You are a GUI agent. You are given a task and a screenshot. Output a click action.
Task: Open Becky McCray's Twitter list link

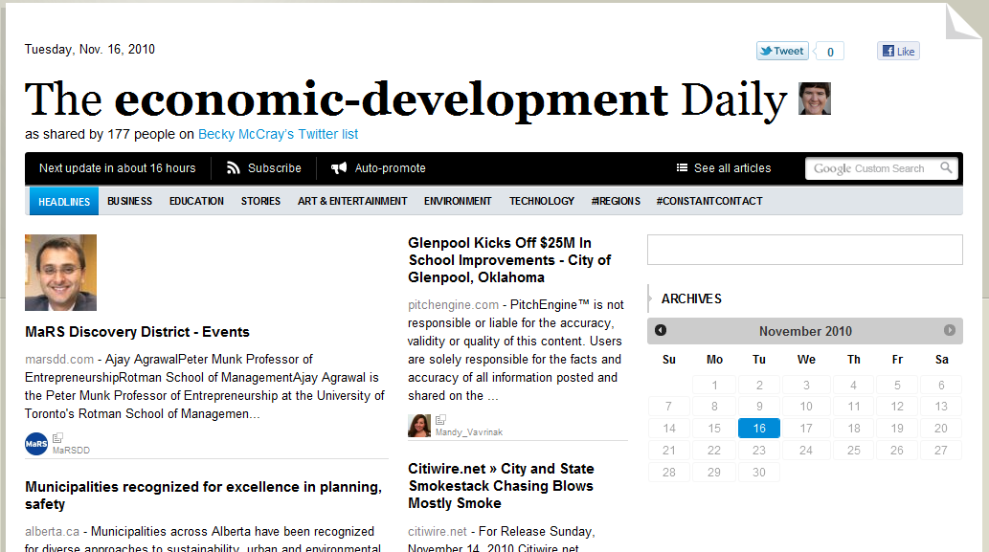278,135
